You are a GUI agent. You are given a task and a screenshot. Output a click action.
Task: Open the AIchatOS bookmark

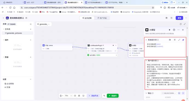(125, 12)
